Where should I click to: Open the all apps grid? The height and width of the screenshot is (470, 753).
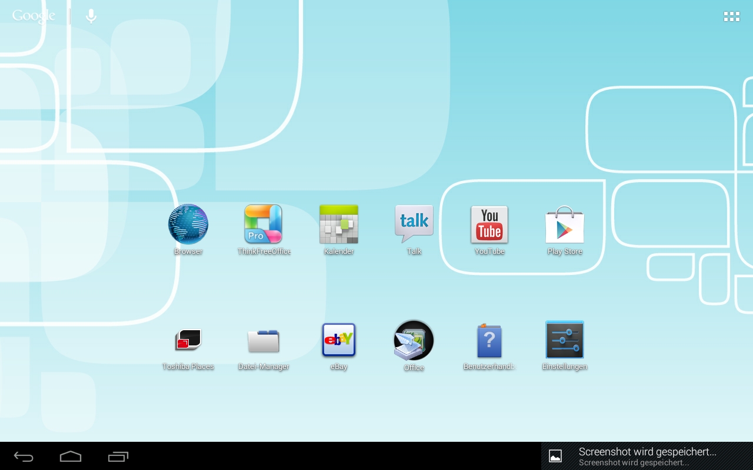[x=732, y=16]
